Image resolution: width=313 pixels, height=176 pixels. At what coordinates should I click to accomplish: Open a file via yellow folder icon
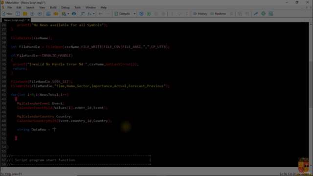point(25,14)
